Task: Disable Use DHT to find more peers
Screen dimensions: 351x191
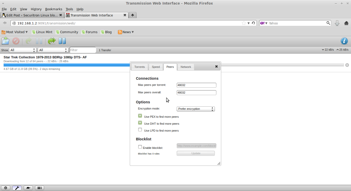Action: point(140,123)
